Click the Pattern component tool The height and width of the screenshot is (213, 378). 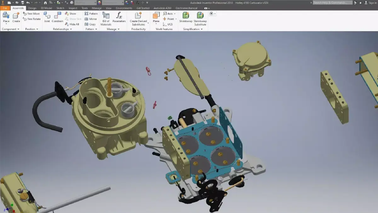point(91,14)
